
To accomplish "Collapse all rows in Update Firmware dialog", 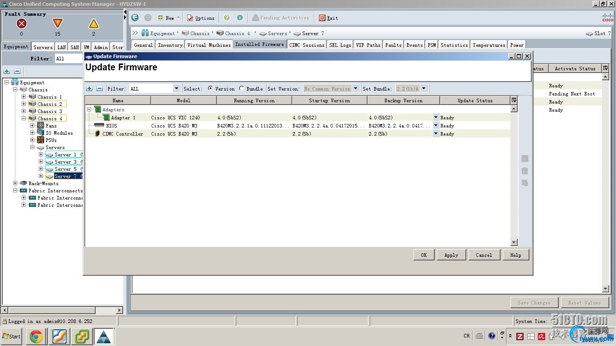I will pos(100,89).
